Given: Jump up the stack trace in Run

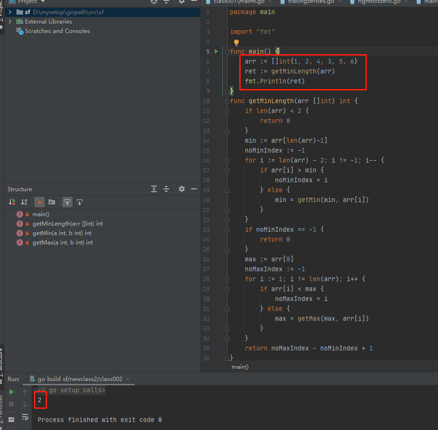Looking at the screenshot, I should [25, 392].
